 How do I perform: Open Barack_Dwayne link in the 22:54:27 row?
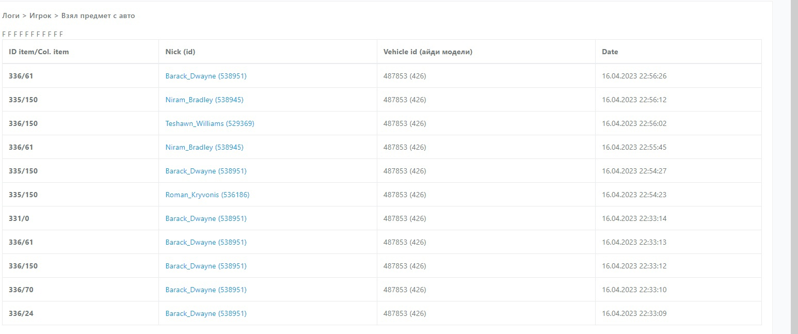point(205,171)
